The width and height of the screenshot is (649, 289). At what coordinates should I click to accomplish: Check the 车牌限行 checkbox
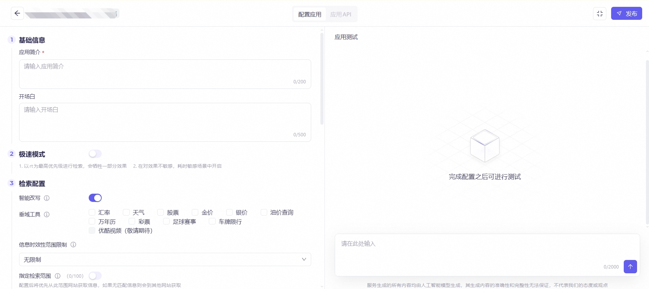[x=212, y=221]
